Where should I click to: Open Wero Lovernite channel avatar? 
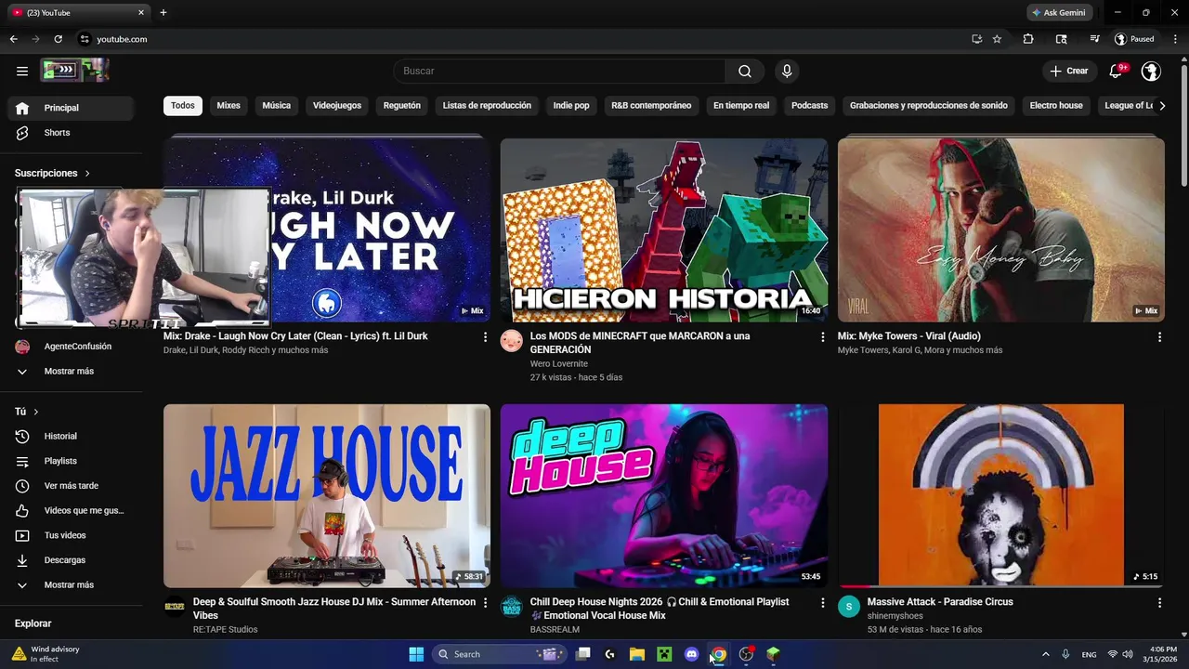pyautogui.click(x=512, y=340)
